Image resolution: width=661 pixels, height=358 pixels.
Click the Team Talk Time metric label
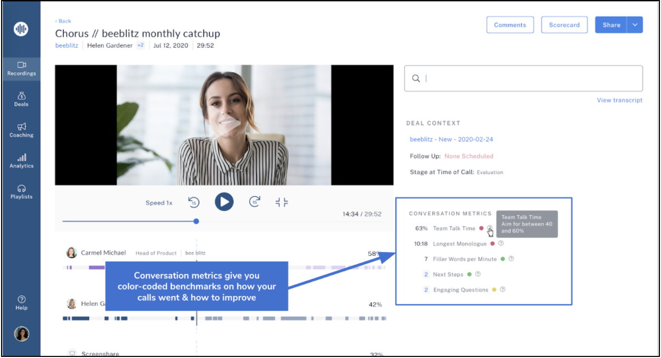(x=454, y=228)
